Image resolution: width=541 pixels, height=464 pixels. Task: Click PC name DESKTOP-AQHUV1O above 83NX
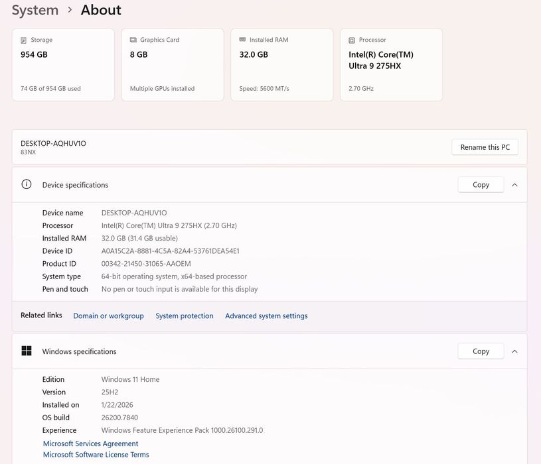click(54, 143)
